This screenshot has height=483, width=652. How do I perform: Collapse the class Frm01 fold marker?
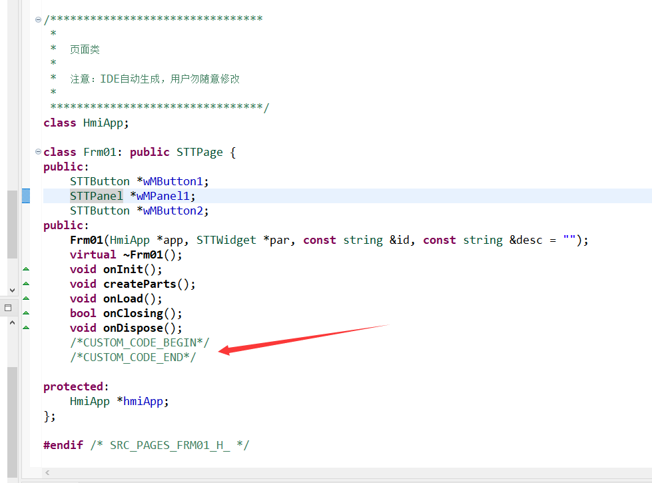point(38,152)
